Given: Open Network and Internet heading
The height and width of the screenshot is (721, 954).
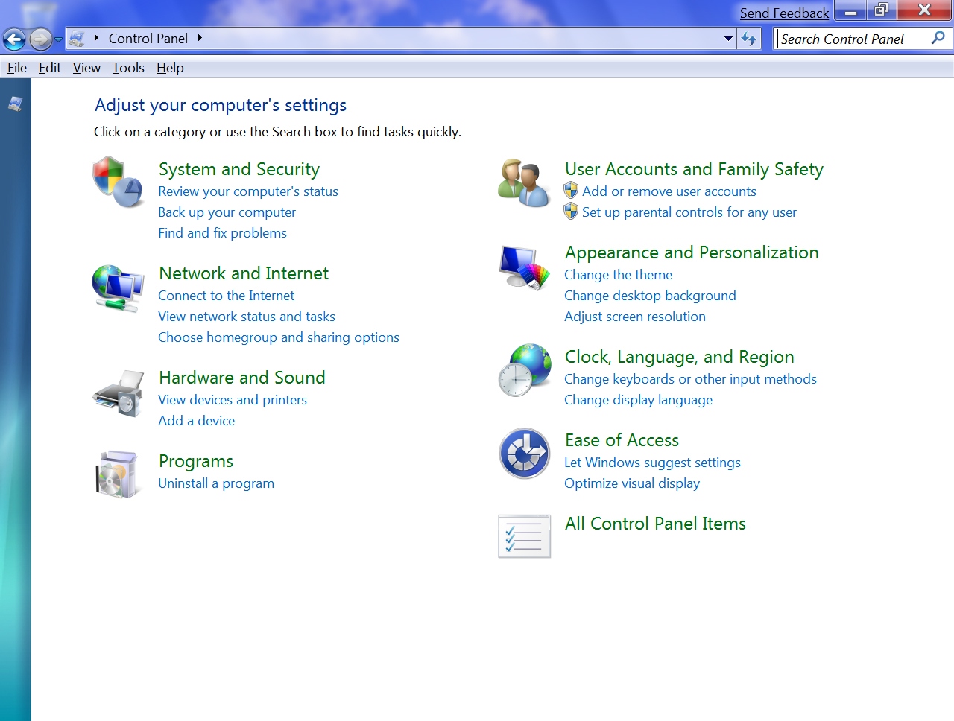Looking at the screenshot, I should point(244,273).
